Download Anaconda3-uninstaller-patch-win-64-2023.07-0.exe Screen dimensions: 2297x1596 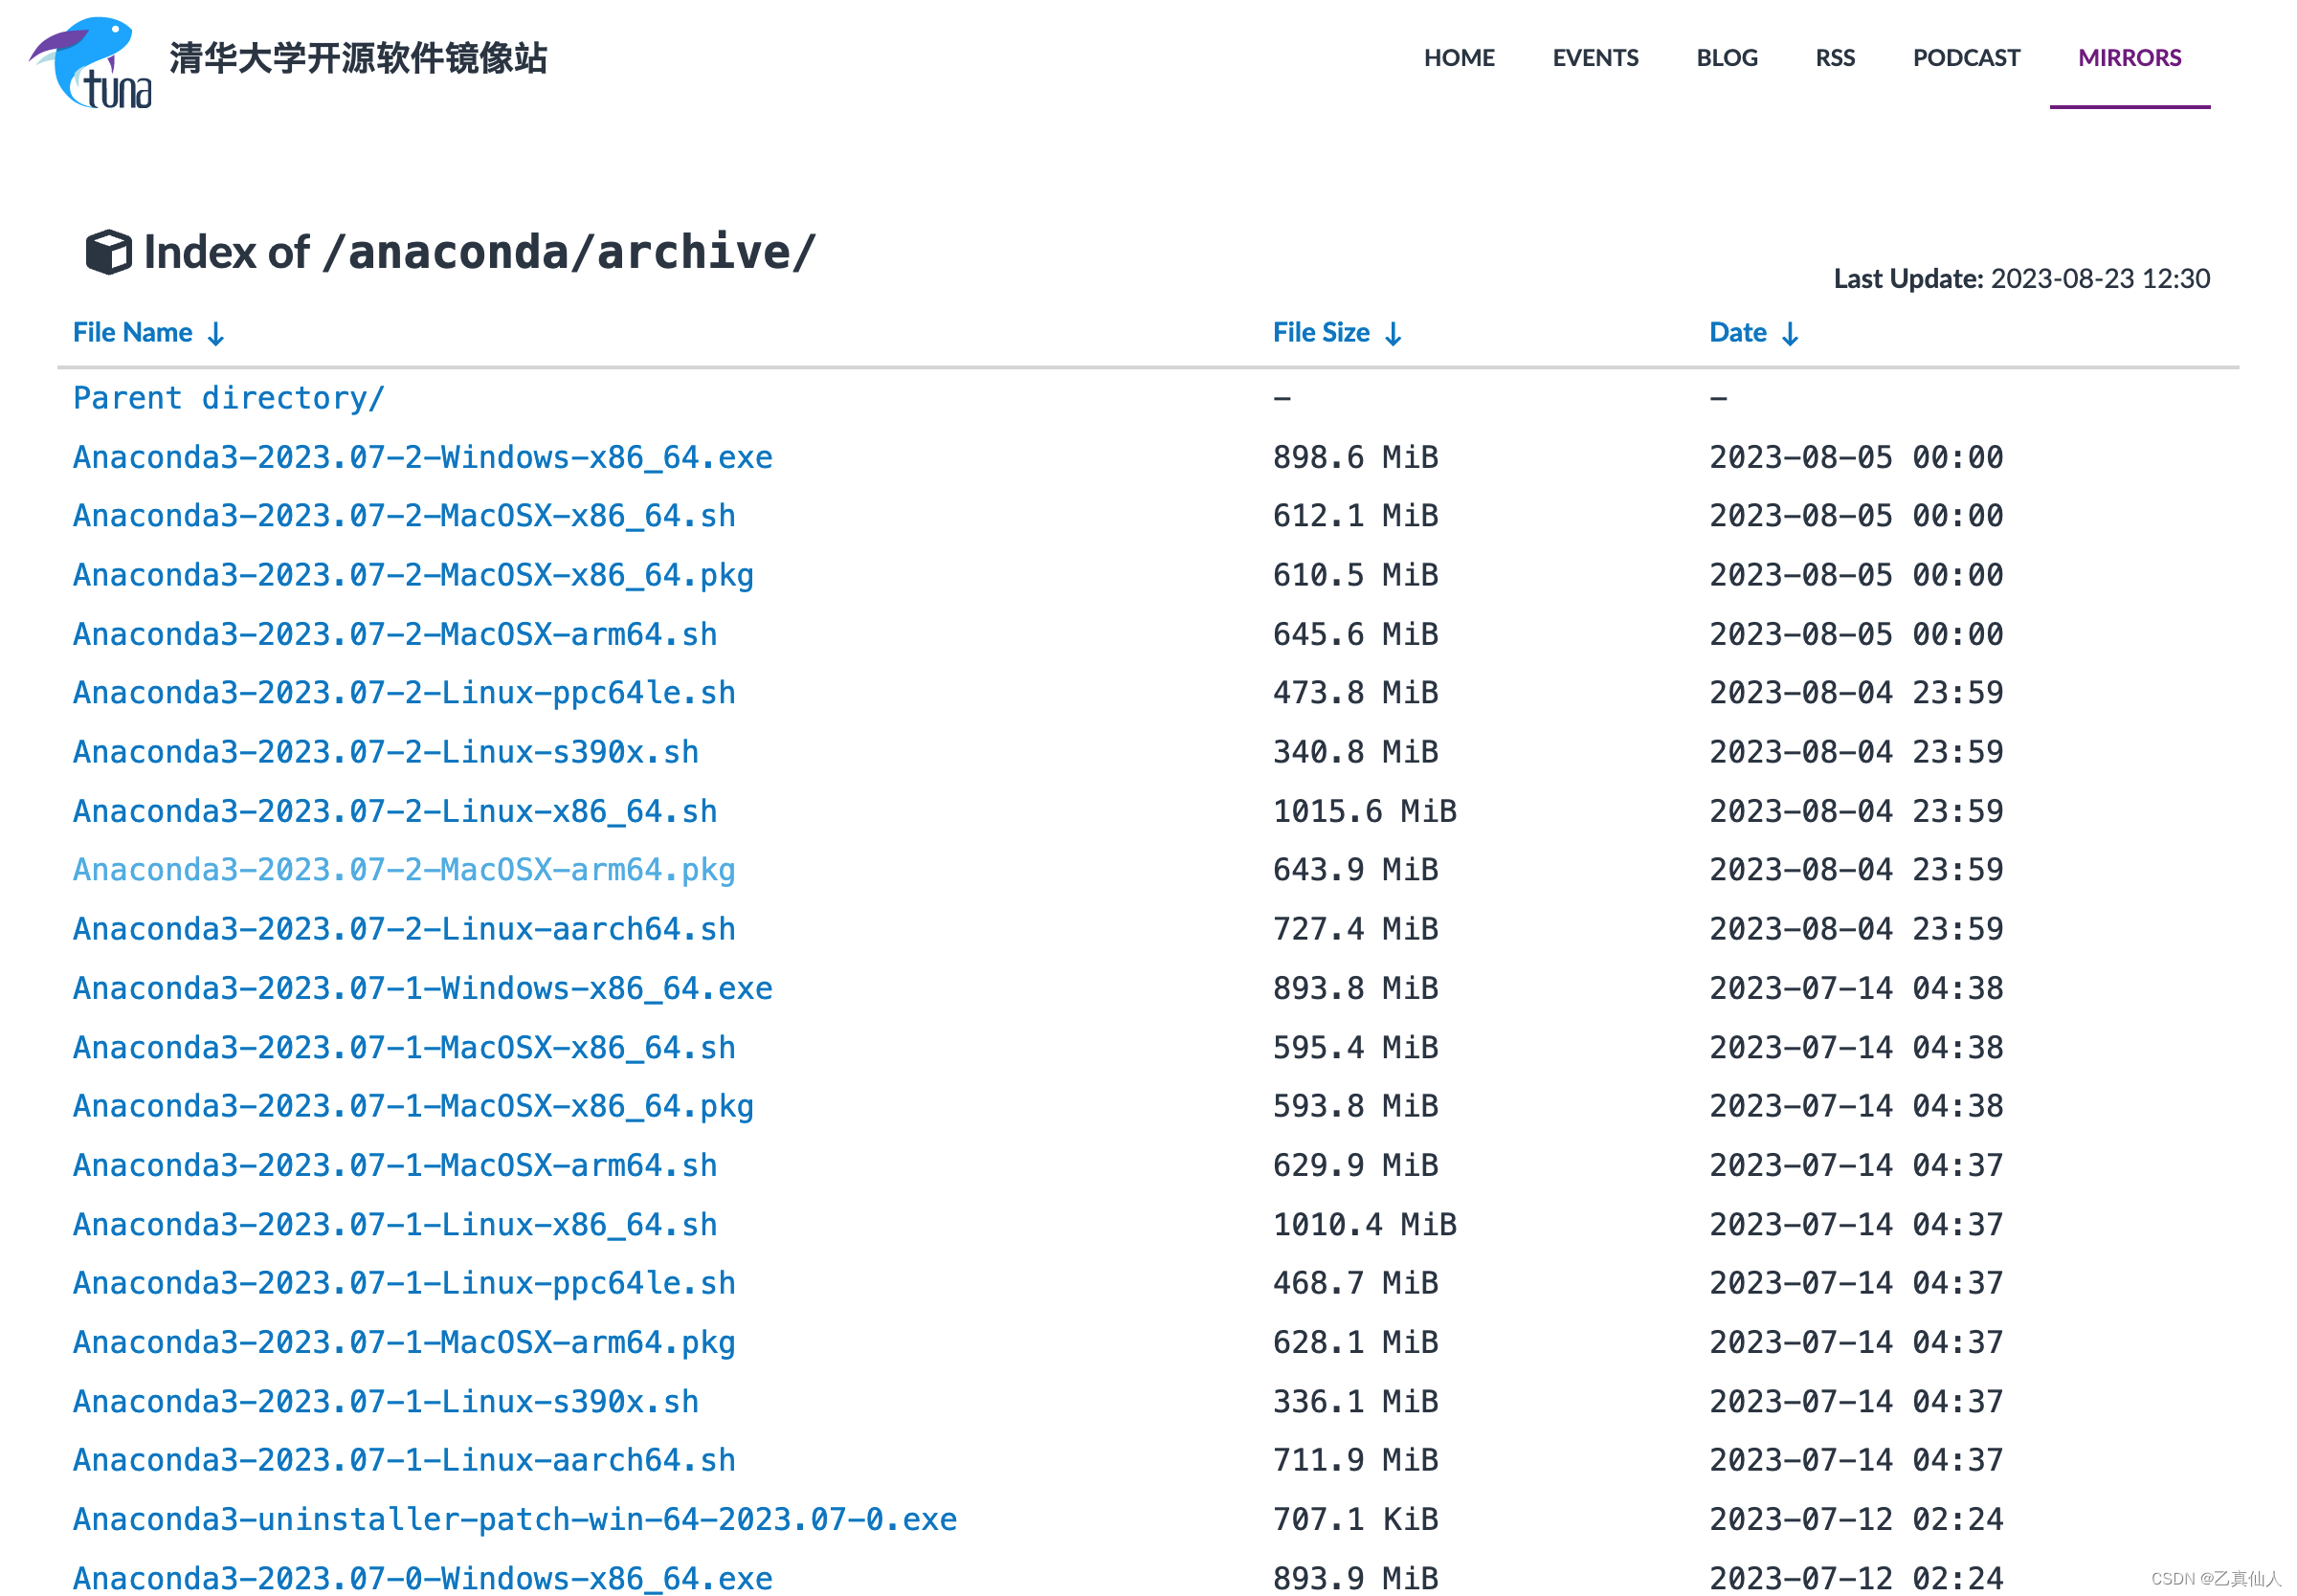click(x=515, y=1519)
